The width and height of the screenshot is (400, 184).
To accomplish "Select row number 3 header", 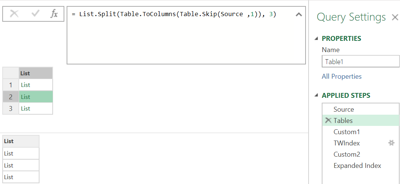I will 11,109.
